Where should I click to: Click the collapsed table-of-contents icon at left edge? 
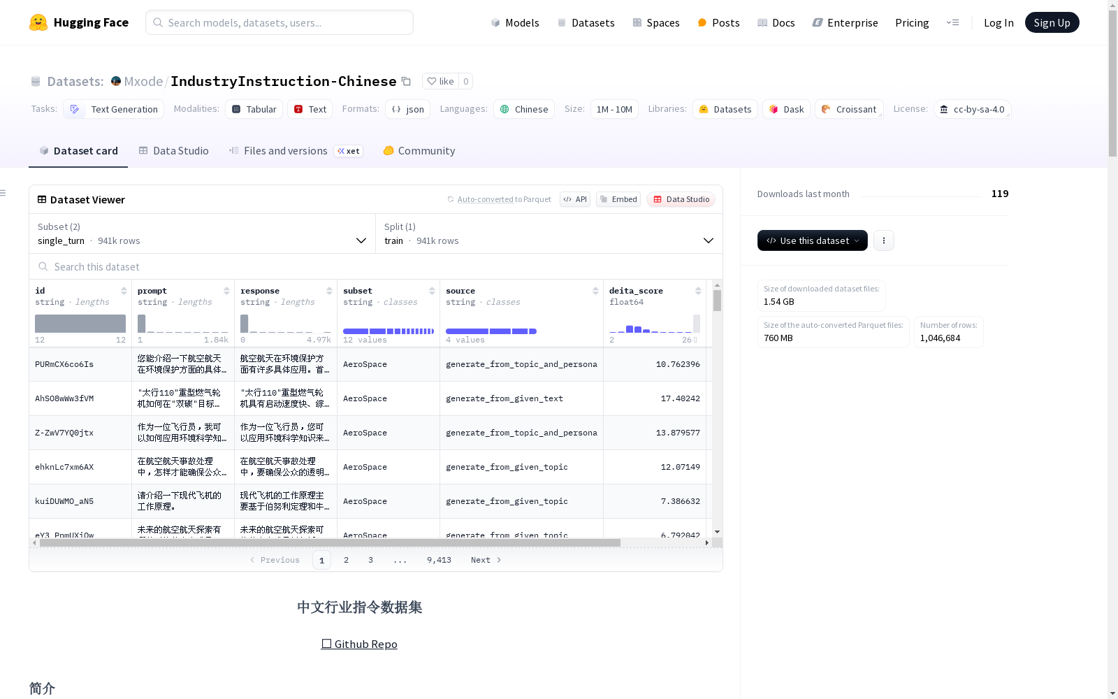click(3, 193)
